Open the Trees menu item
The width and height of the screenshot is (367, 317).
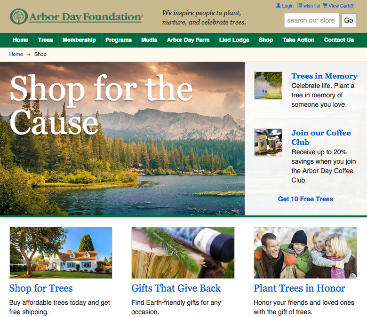[46, 40]
